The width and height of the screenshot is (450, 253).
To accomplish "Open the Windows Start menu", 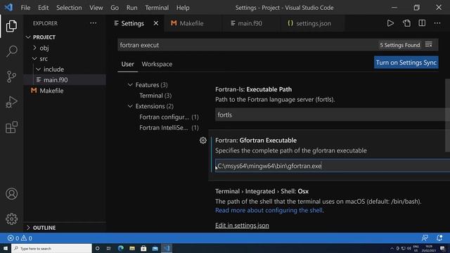I will coord(6,248).
